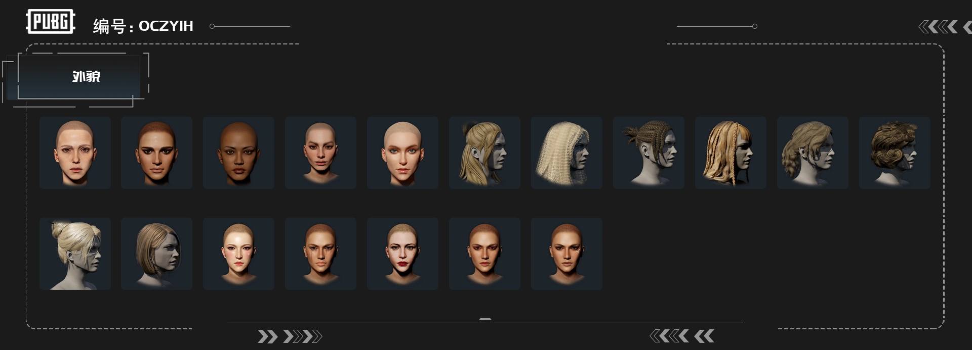The height and width of the screenshot is (350, 972).
Task: Click the PUBG logo
Action: pyautogui.click(x=50, y=22)
